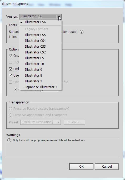Choose Illustrator CS4 from the list
This screenshot has height=180, width=125.
click(40, 41)
